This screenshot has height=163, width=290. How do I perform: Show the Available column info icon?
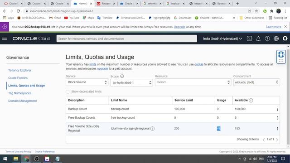click(251, 100)
